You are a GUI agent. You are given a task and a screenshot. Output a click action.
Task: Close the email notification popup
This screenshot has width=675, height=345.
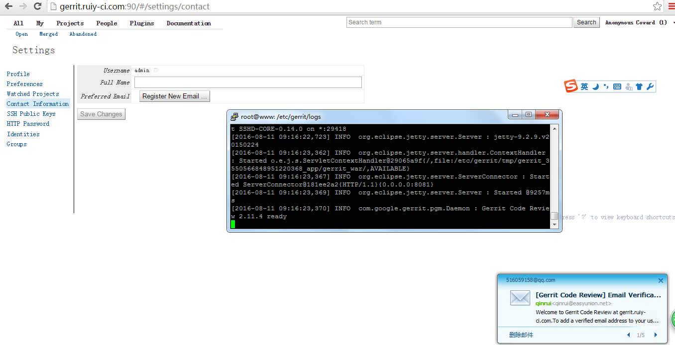[x=661, y=280]
